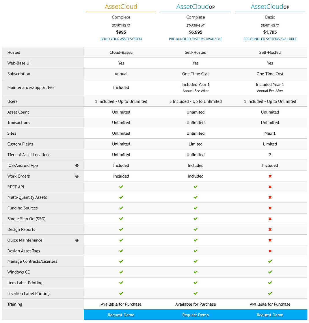Click the green REST API checkmark for AssetCloud Complete
309x323 pixels.
(x=121, y=187)
